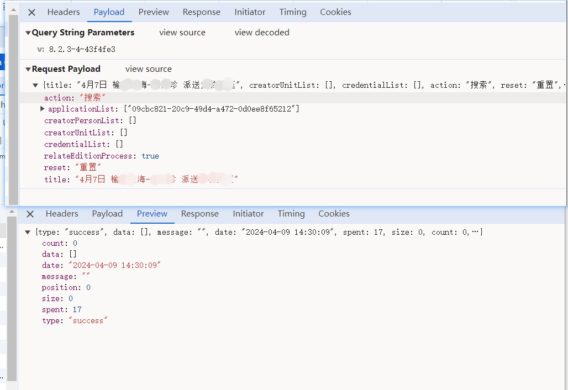Collapse the Query String Parameters section
The height and width of the screenshot is (390, 568).
pyautogui.click(x=28, y=33)
